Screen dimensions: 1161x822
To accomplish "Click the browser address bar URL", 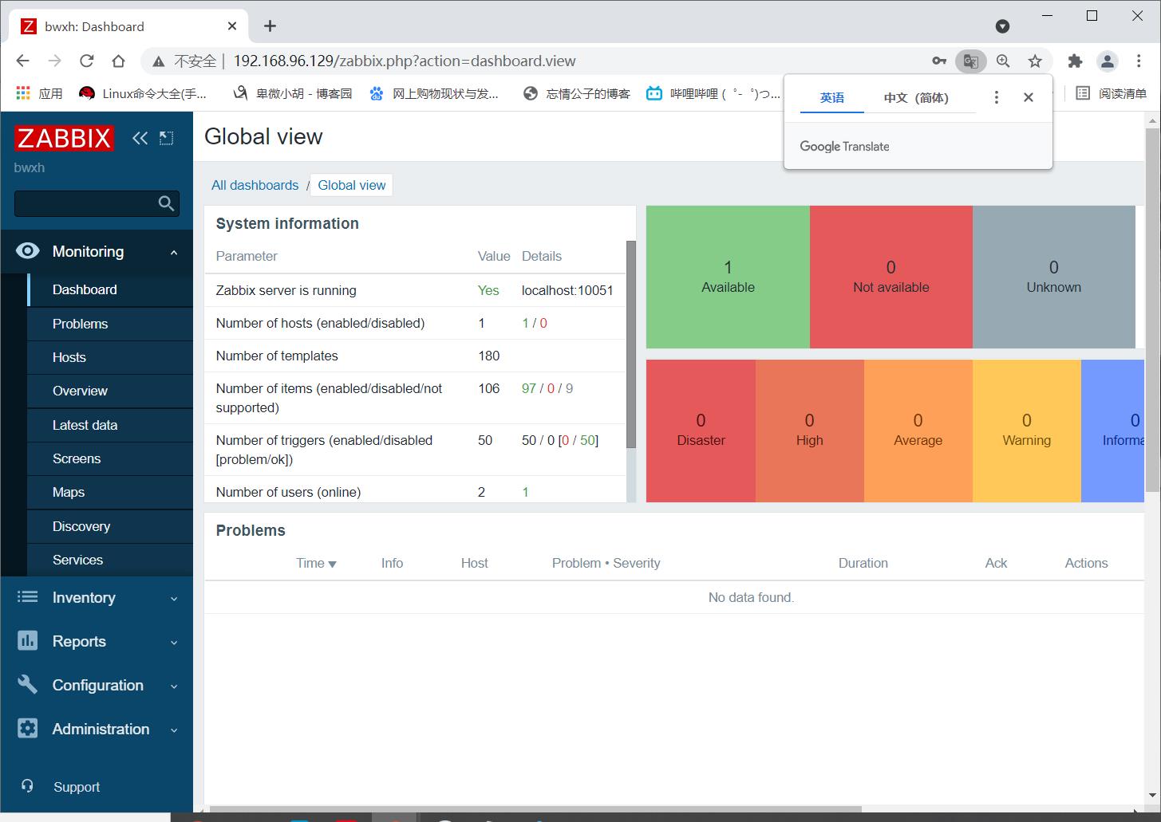I will click(404, 61).
